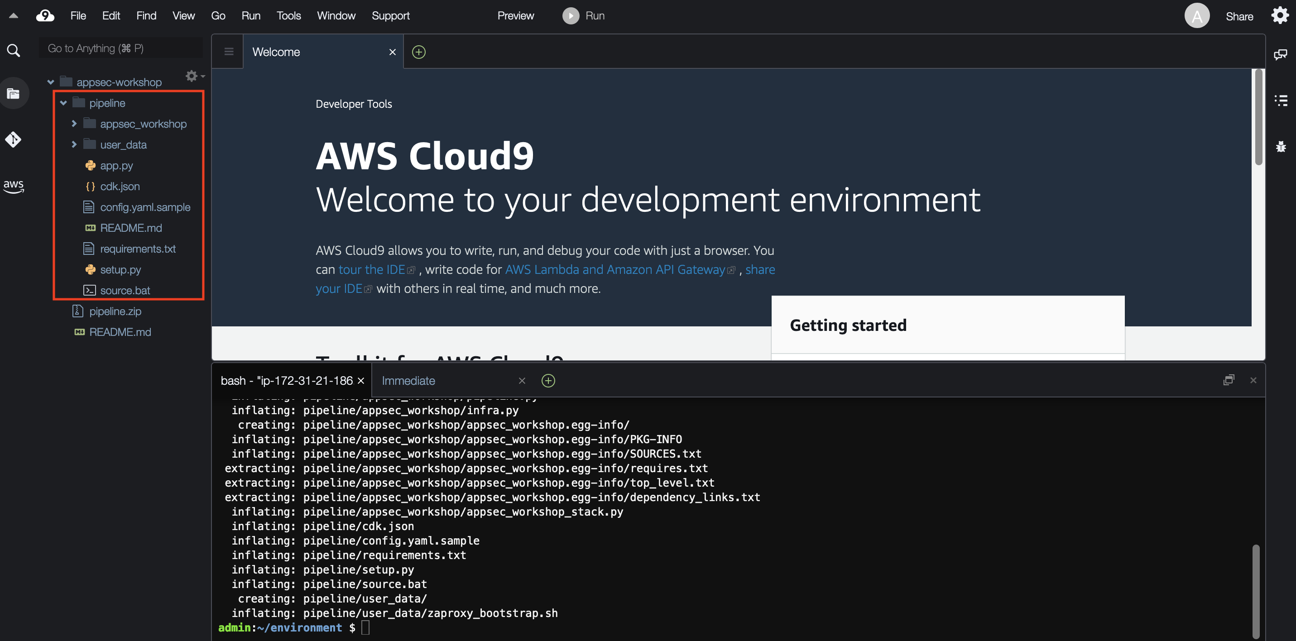Open the File menu
Image resolution: width=1296 pixels, height=641 pixels.
(x=78, y=15)
